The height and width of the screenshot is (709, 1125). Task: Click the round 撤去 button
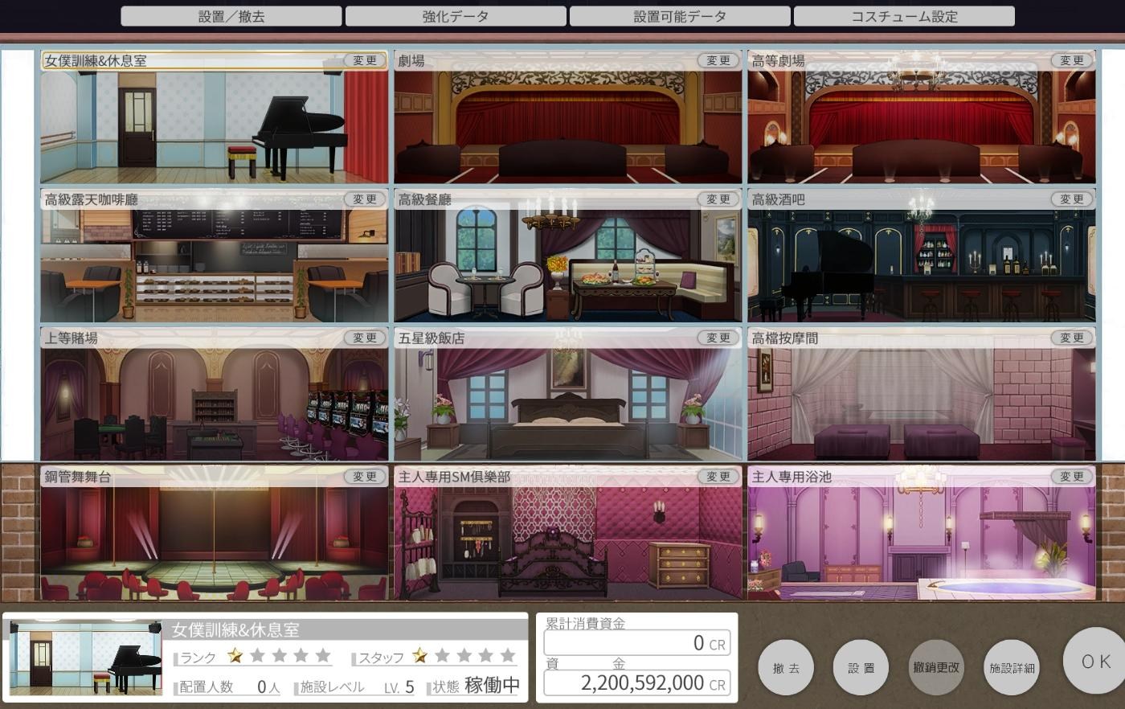785,668
